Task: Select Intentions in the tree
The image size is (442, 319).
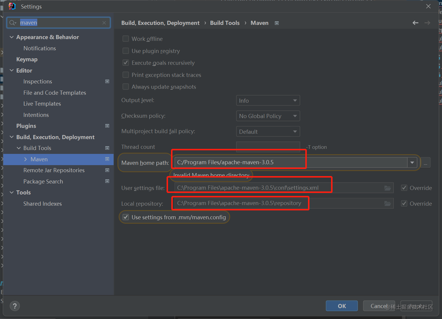Action: [x=36, y=115]
